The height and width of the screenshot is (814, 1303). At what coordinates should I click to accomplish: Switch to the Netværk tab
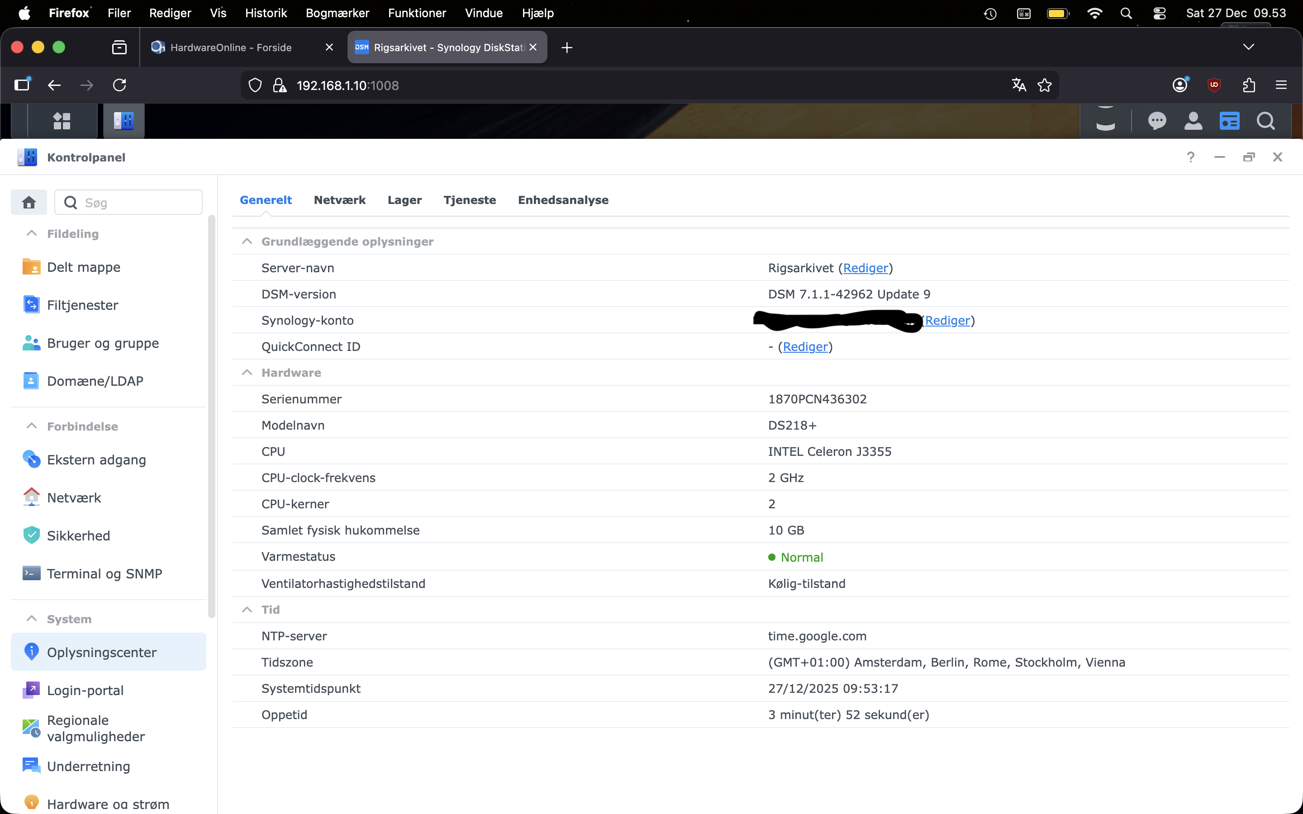(340, 200)
